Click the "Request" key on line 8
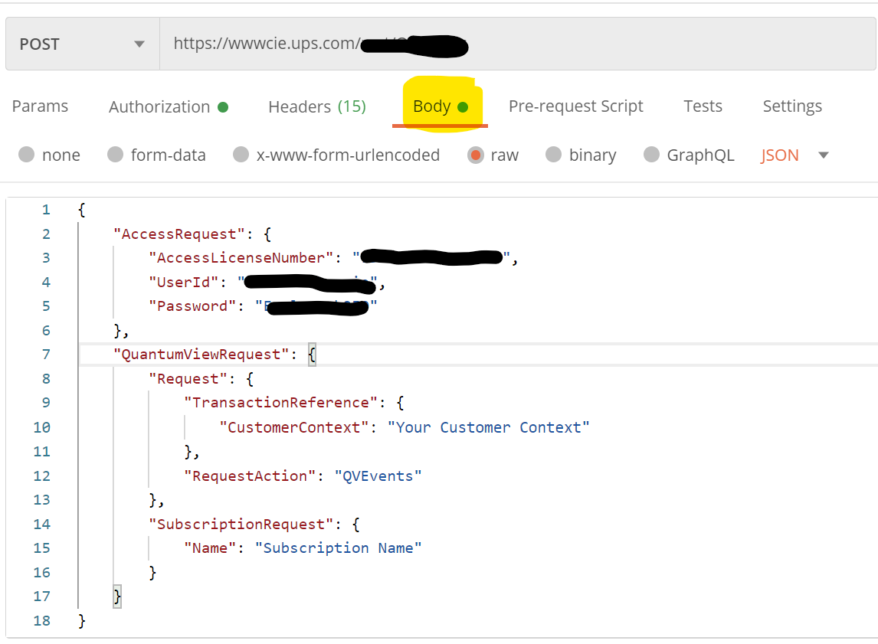 pos(188,379)
